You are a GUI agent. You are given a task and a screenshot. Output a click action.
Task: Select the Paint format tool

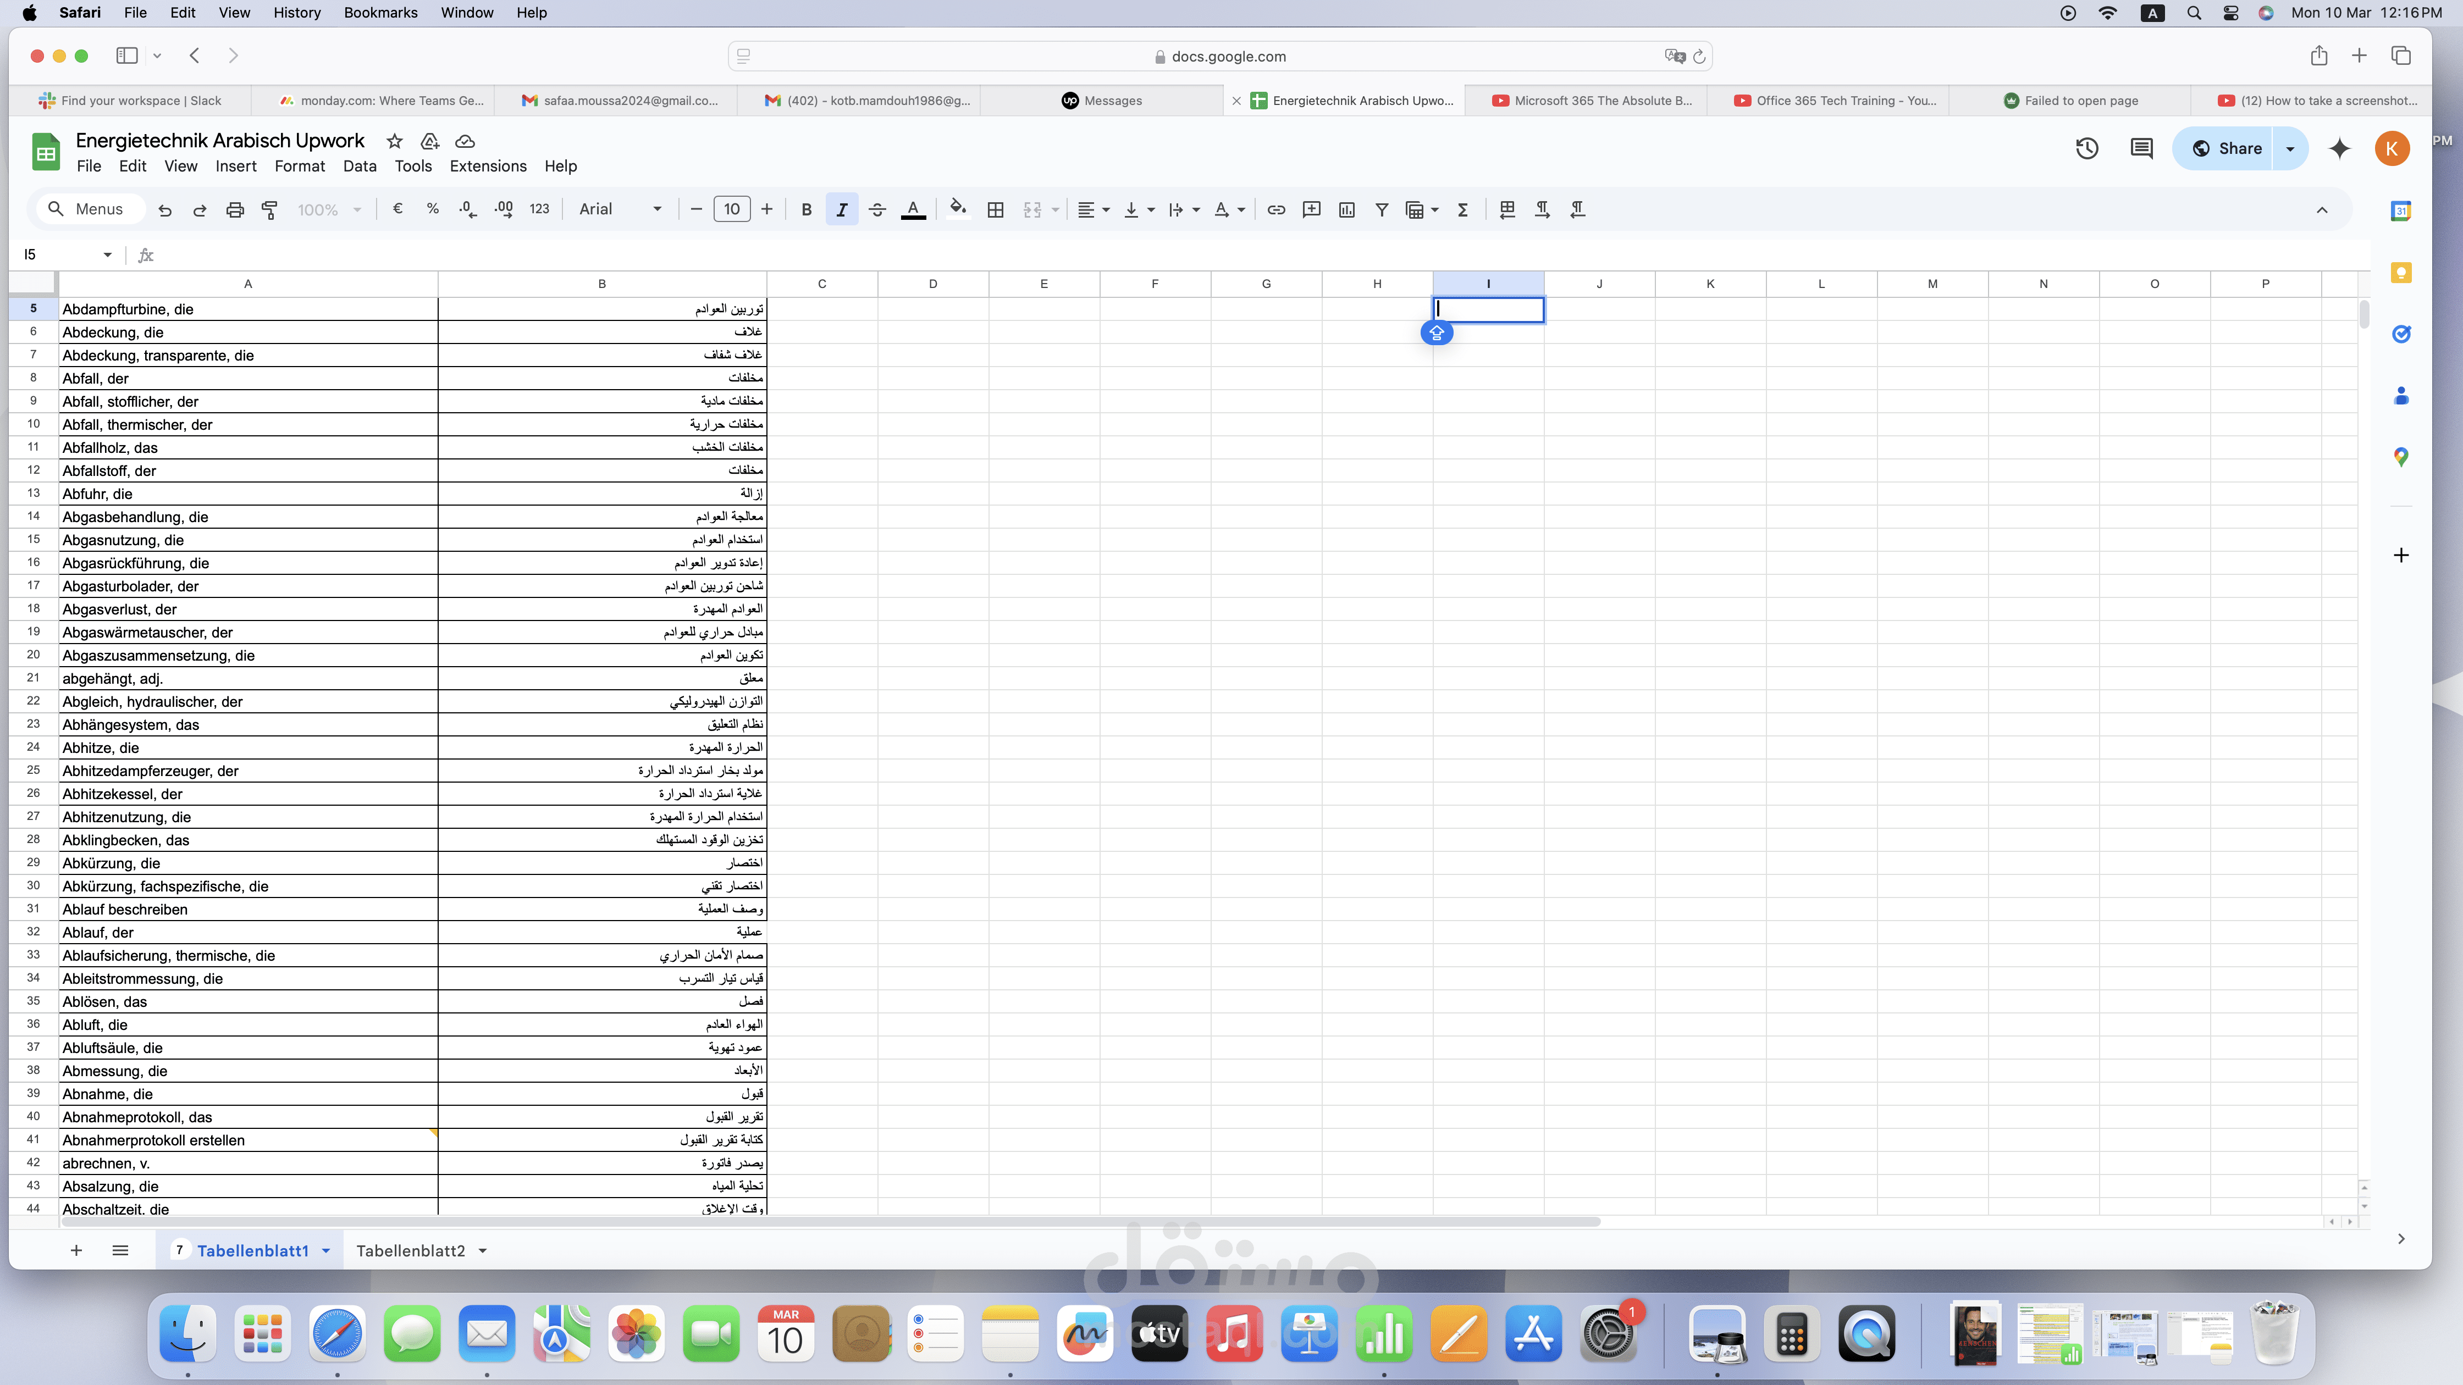coord(269,209)
